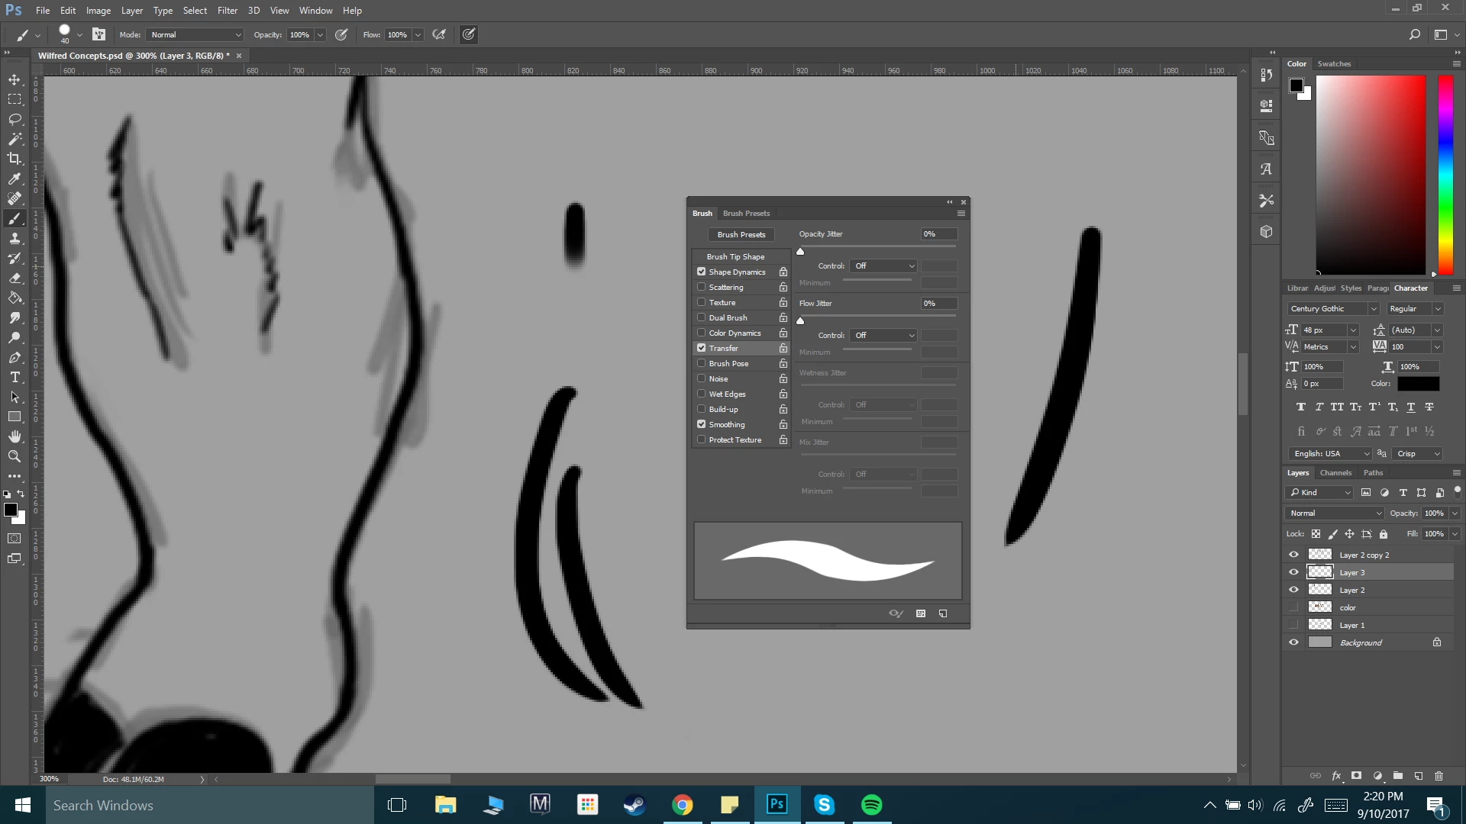Open the Filter menu
The height and width of the screenshot is (824, 1466).
(x=227, y=11)
